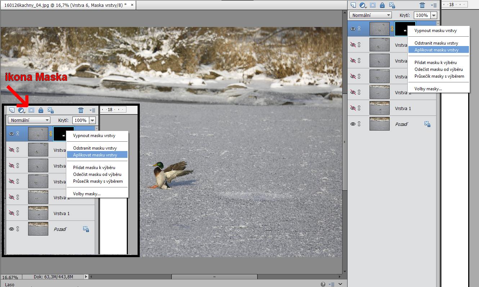Click the trash icon in docked Layers panel
The width and height of the screenshot is (479, 287).
422,5
